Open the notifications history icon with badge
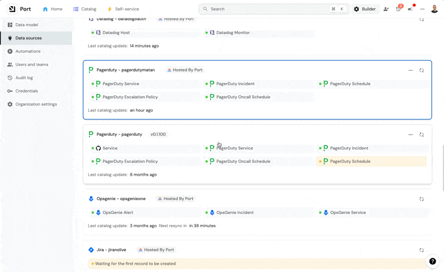The height and width of the screenshot is (272, 444). pos(398,8)
